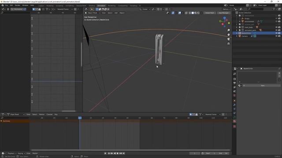Open the Object properties tab icon
Image resolution: width=282 pixels, height=158 pixels.
pos(234,101)
